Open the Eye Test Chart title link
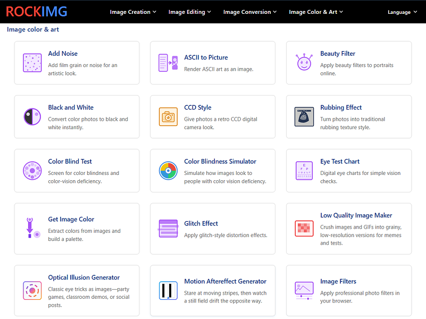The height and width of the screenshot is (319, 426). coord(340,162)
